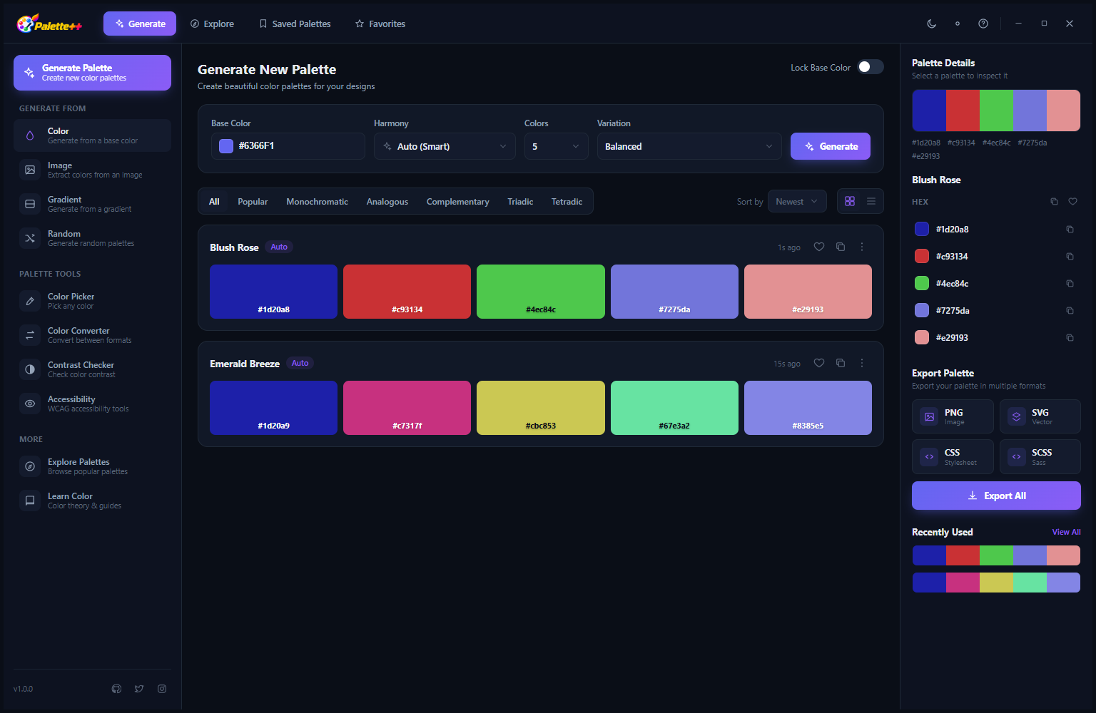Open more options for Blush Rose card

[862, 247]
